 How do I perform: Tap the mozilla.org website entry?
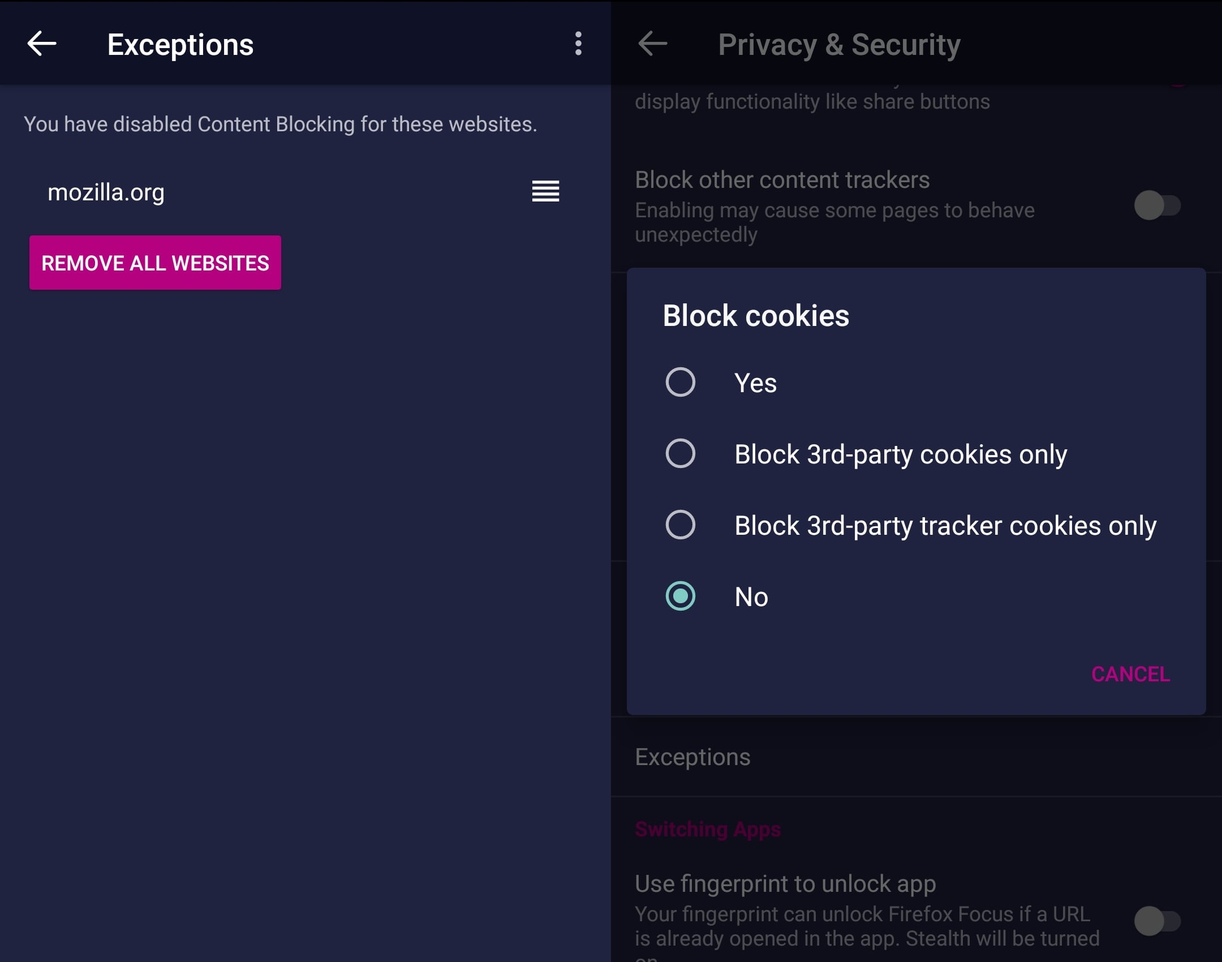[x=106, y=192]
